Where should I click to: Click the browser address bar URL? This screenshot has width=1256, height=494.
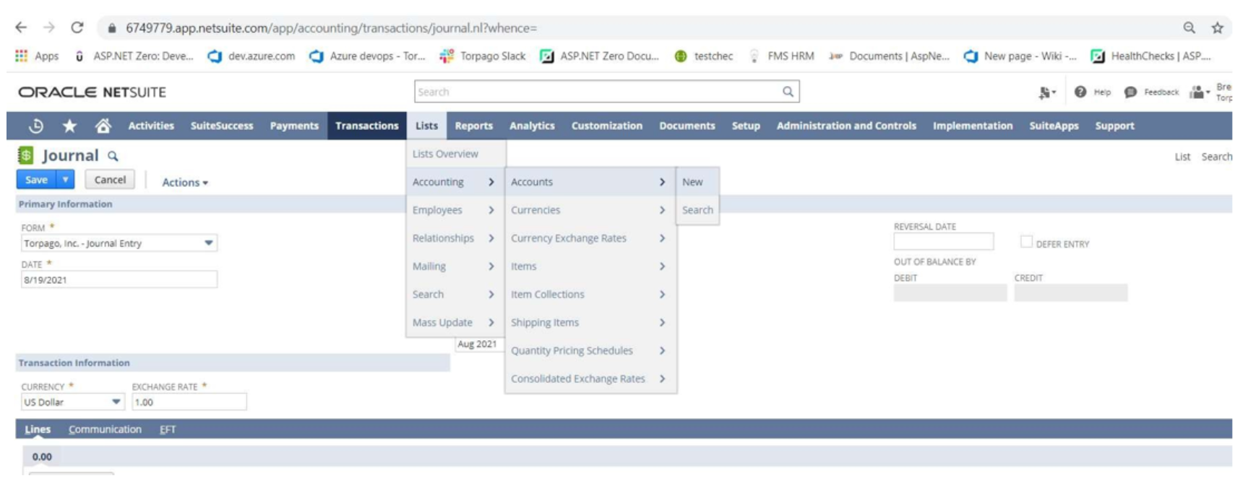tap(331, 28)
